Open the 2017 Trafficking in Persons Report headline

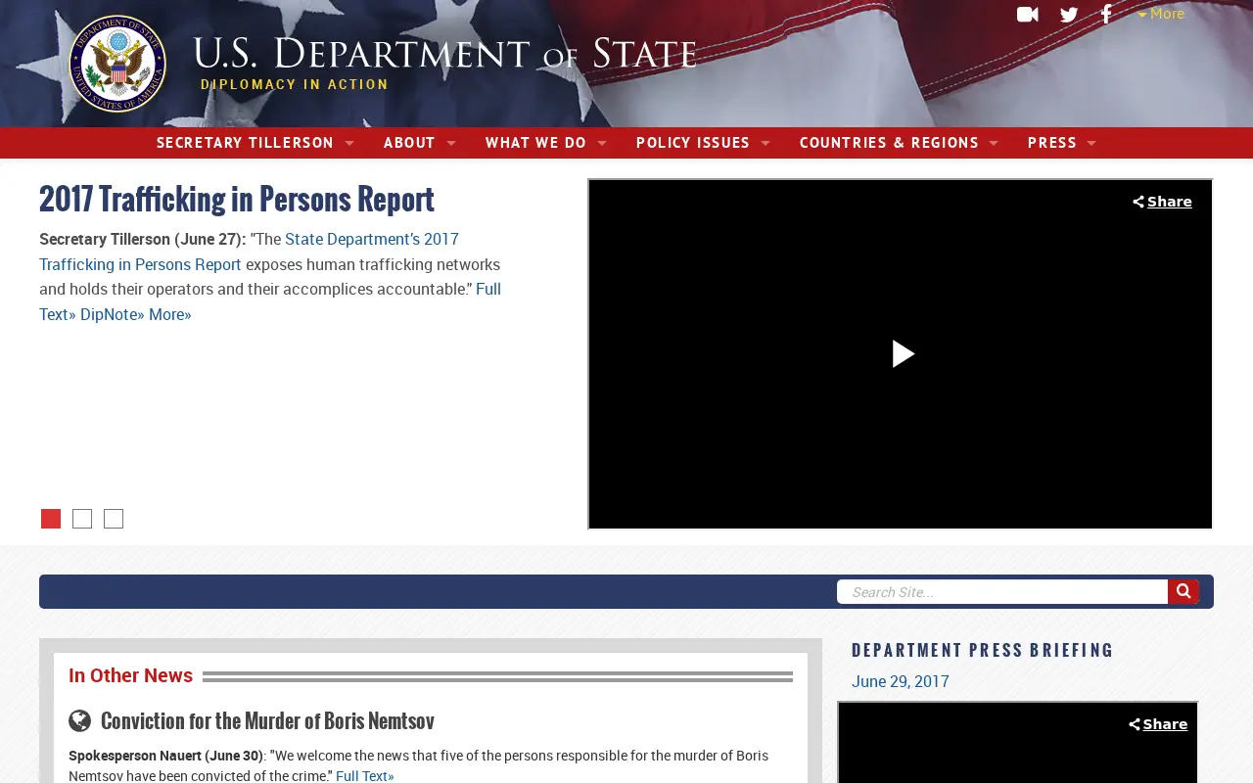point(237,199)
